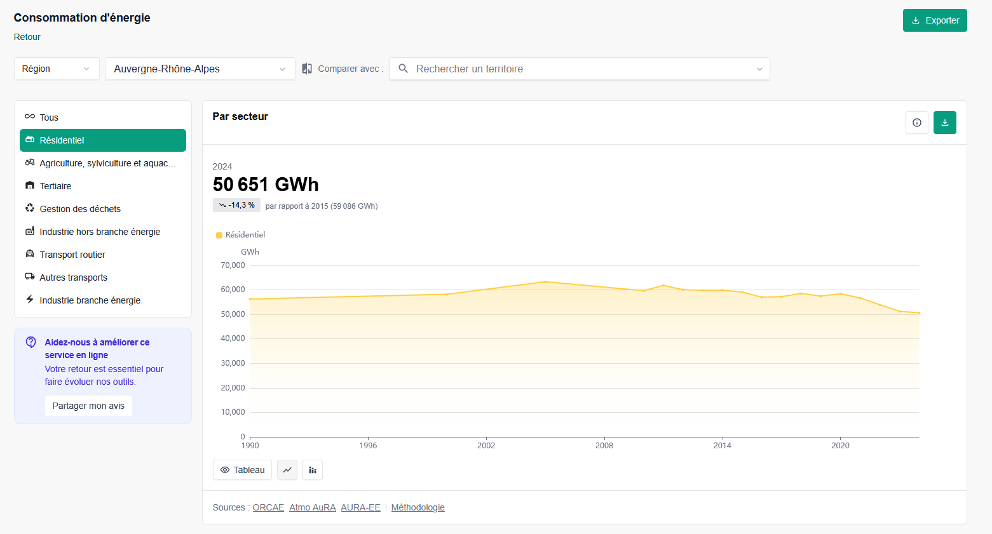Click the info icon in Par secteur header
This screenshot has height=534, width=992.
click(917, 123)
